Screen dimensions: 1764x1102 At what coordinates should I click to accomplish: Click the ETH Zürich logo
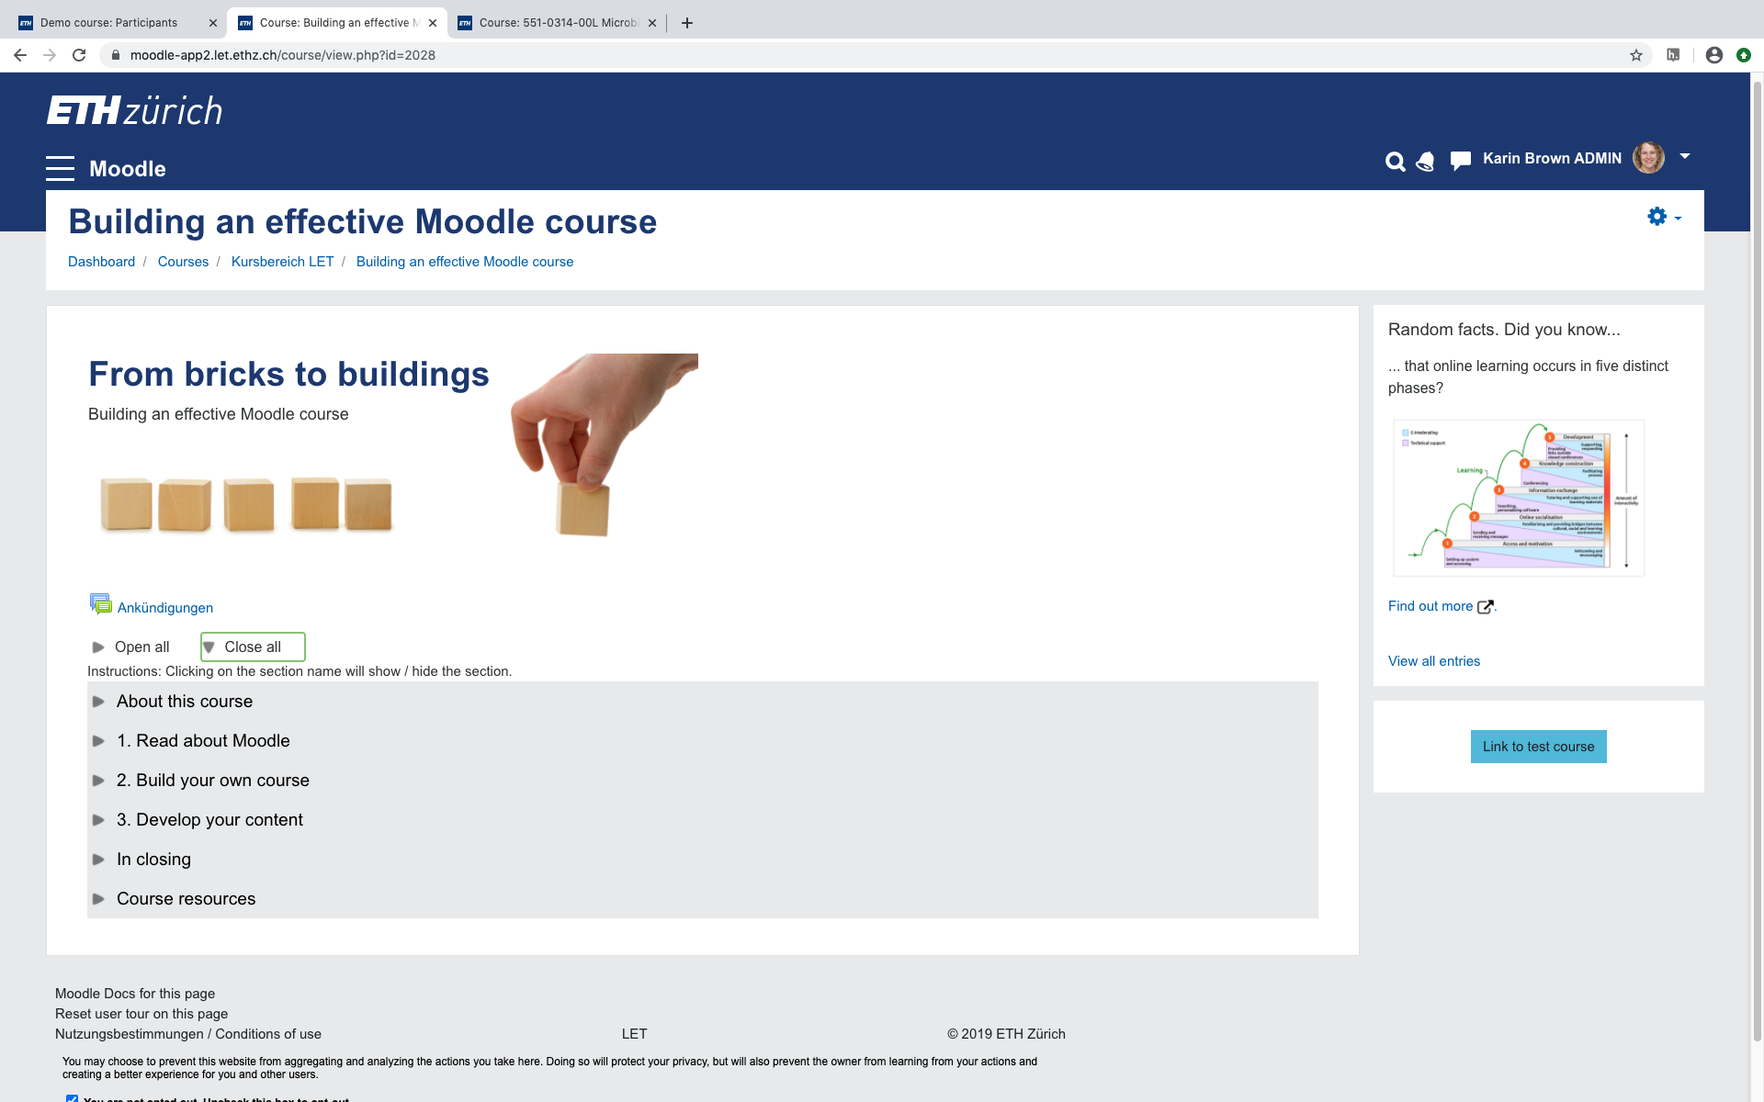pyautogui.click(x=134, y=110)
